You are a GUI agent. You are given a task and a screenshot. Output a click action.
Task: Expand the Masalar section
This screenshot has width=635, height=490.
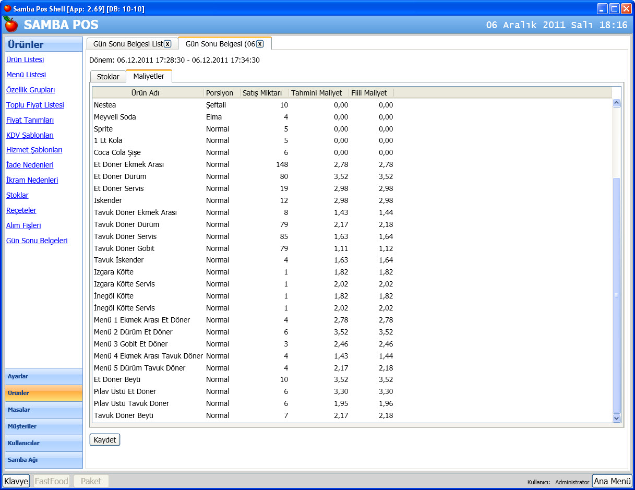click(44, 410)
